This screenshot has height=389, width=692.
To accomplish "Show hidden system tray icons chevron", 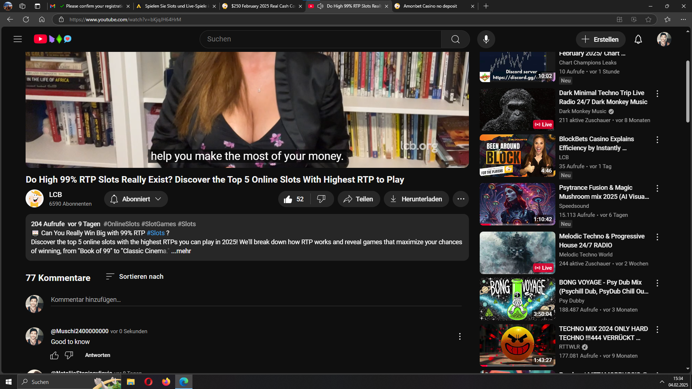I will (662, 382).
